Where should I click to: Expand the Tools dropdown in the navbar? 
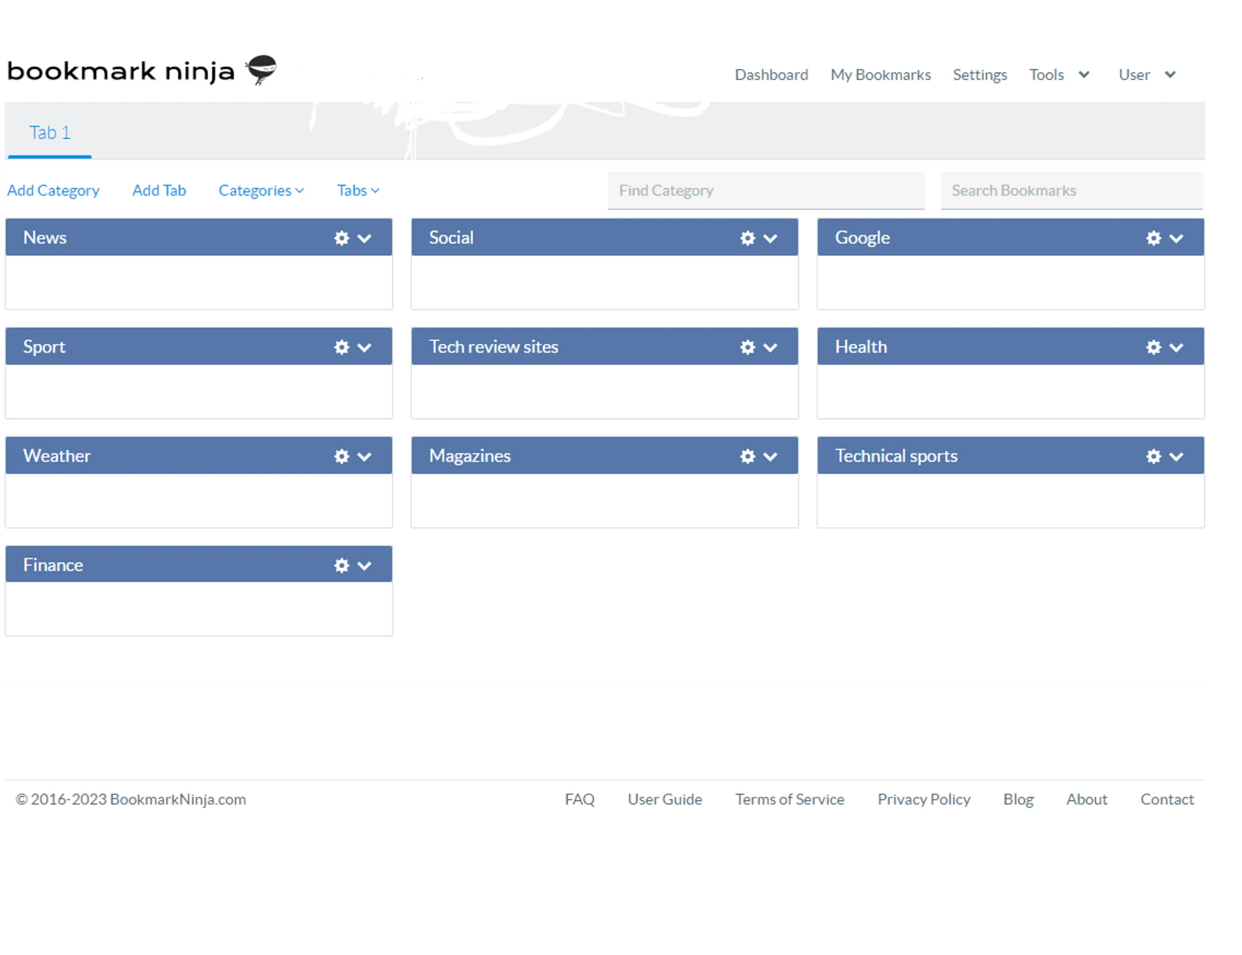(1059, 75)
